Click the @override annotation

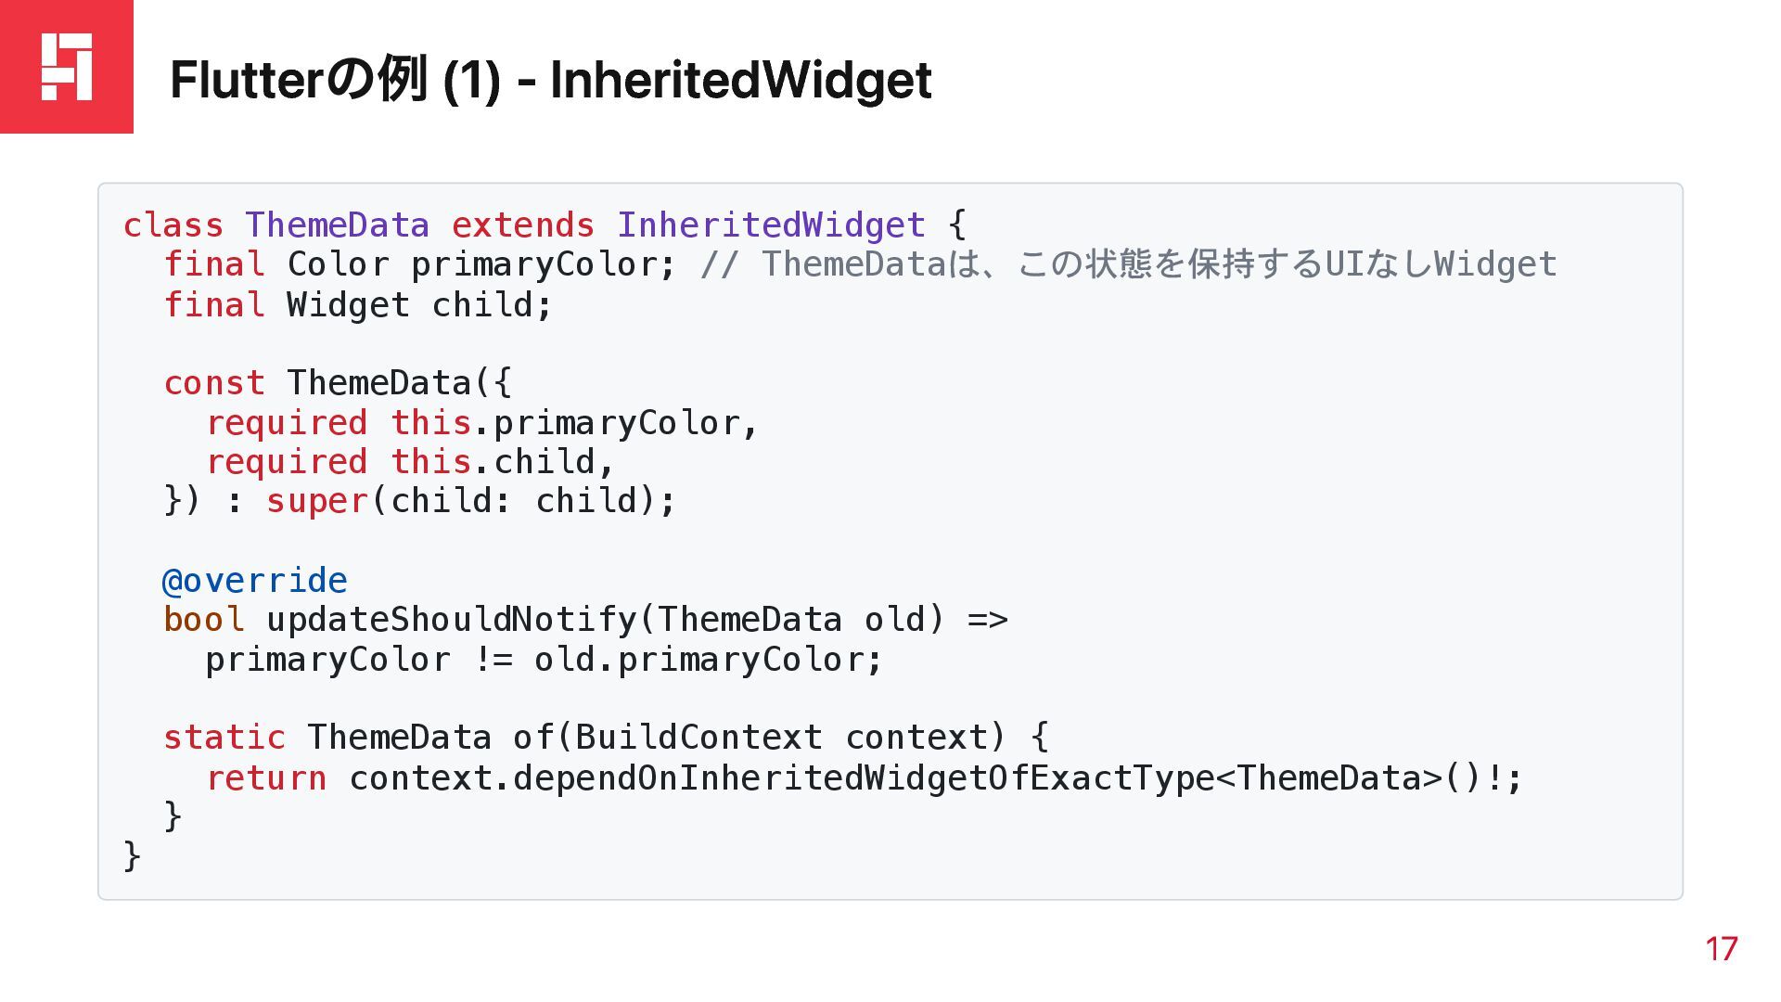(255, 581)
